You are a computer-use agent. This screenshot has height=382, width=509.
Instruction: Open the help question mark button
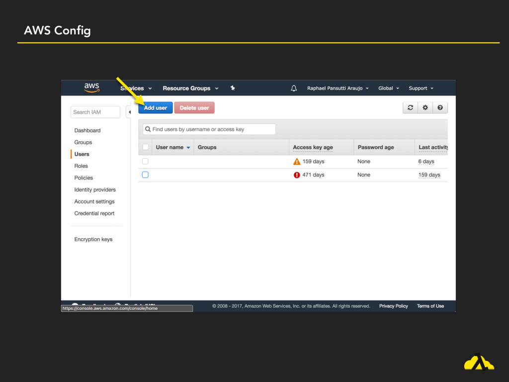(440, 107)
